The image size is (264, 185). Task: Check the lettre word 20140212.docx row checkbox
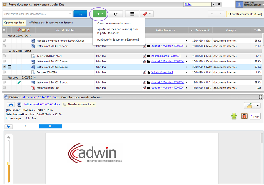(x=4, y=82)
